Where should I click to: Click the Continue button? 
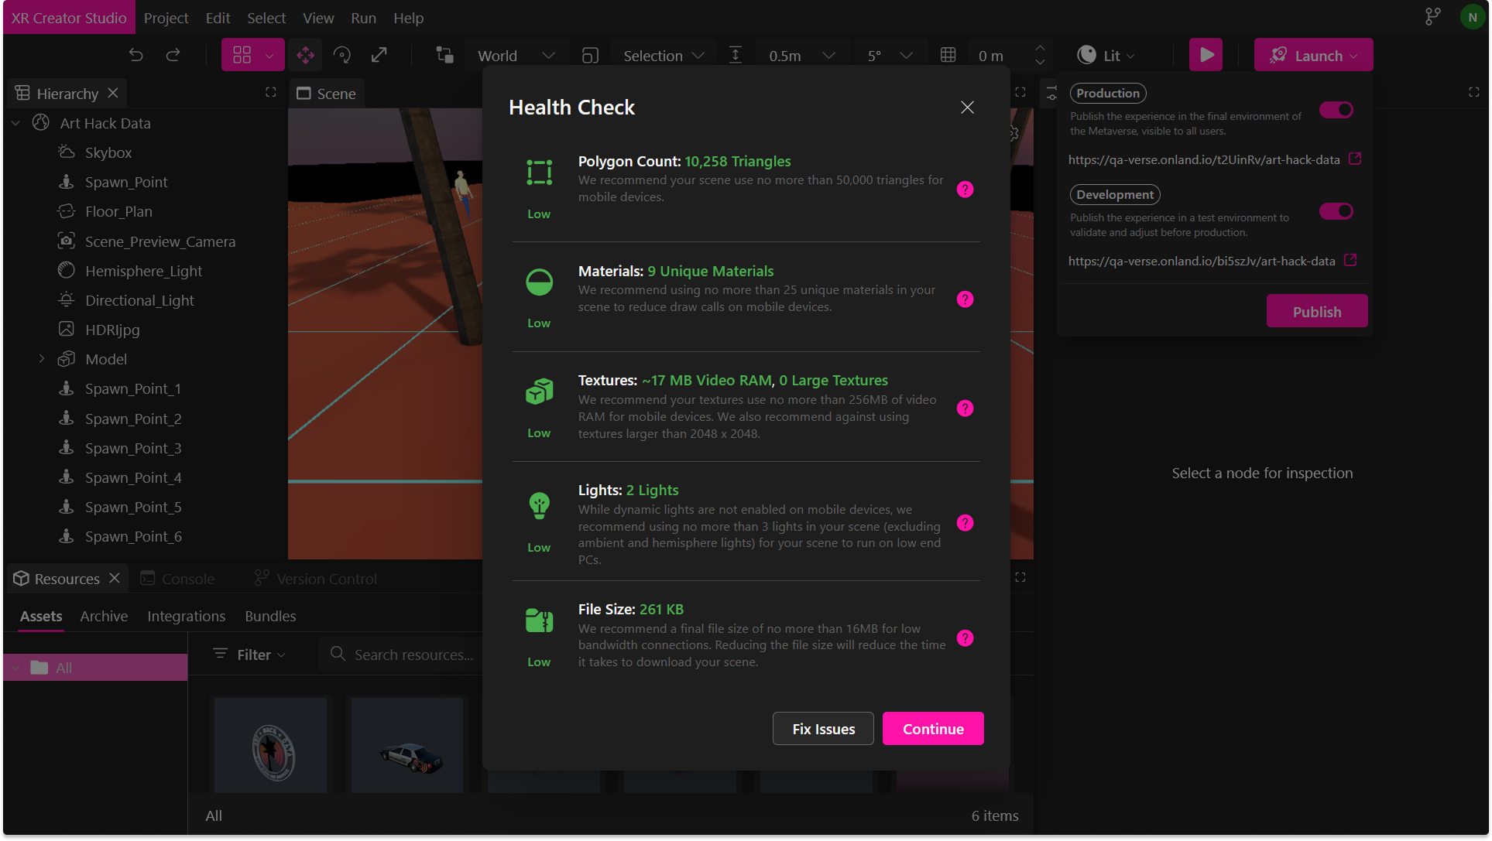click(933, 729)
